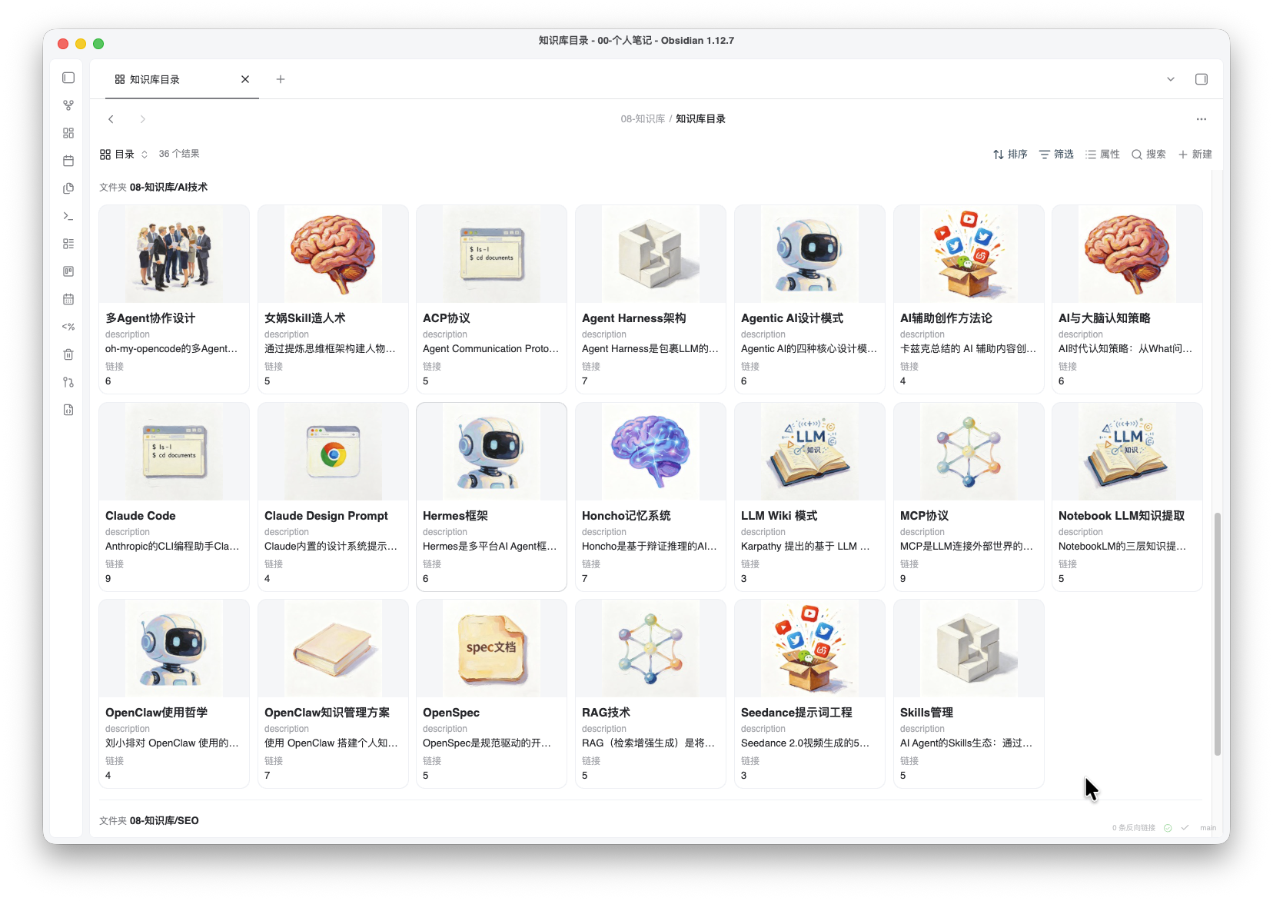The image size is (1273, 901).
Task: Open a new tab with the plus icon
Action: [x=281, y=79]
